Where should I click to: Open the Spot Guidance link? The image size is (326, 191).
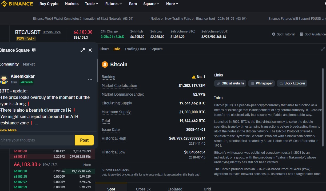coord(313,34)
